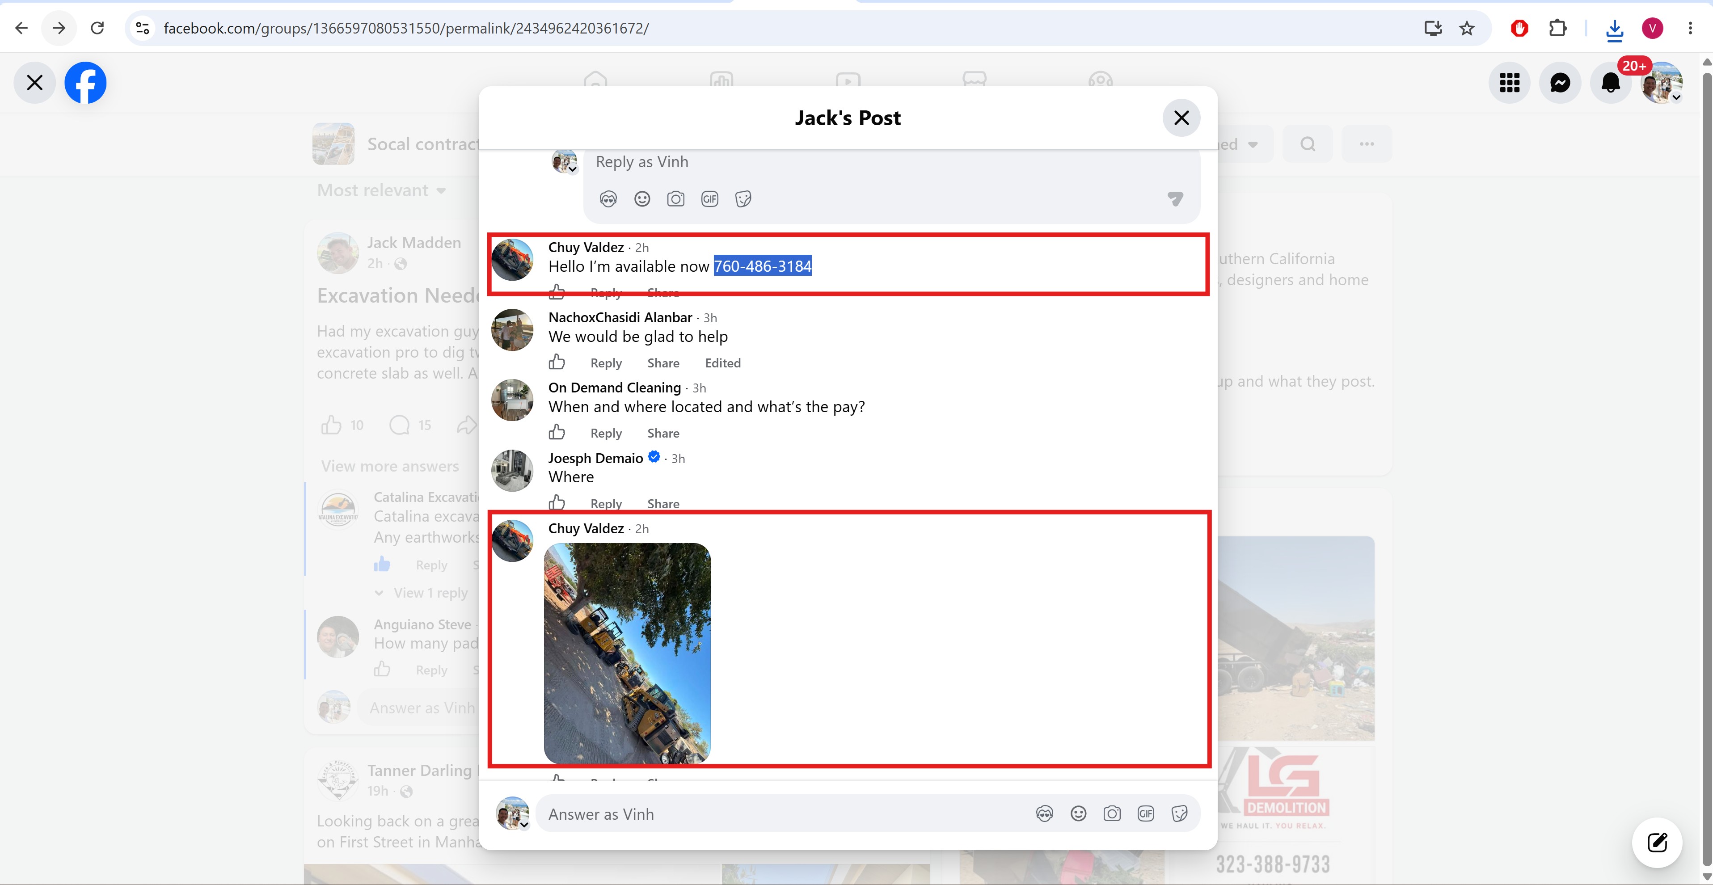Add a sticker to the reply

coord(743,199)
